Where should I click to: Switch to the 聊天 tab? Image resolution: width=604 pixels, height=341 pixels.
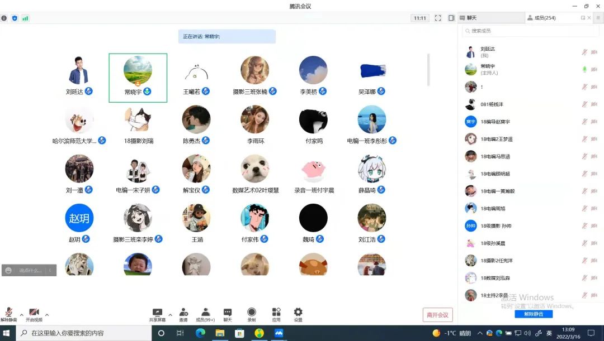point(491,18)
